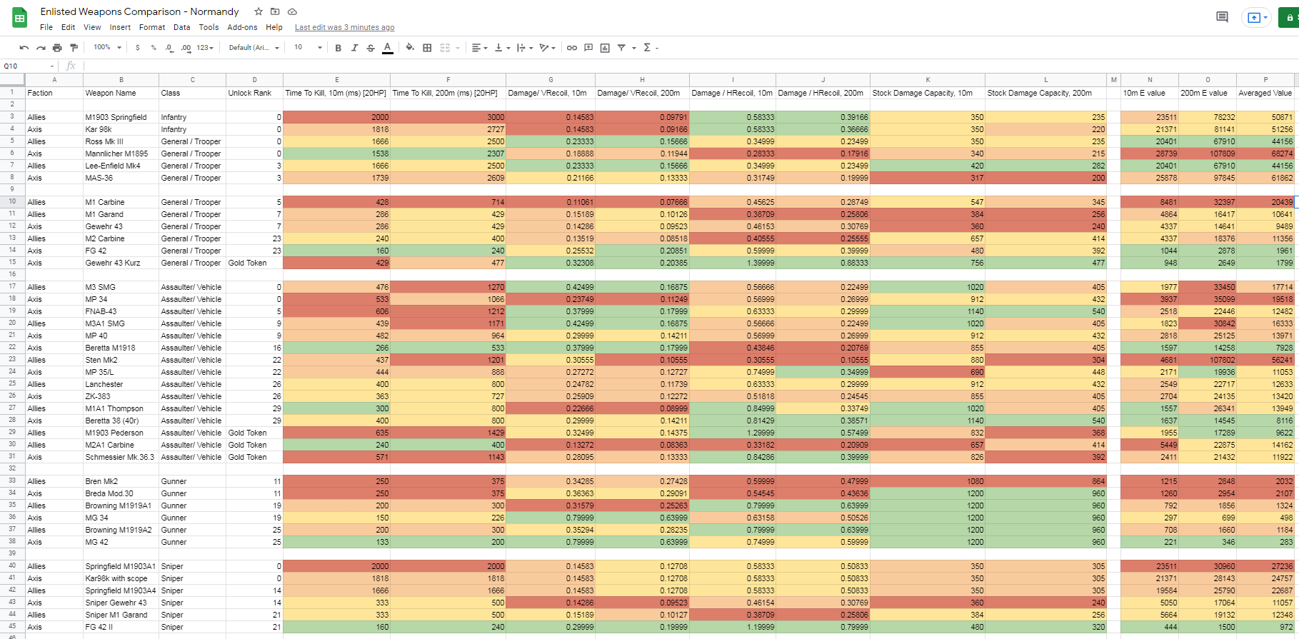Open the Edit menu
The height and width of the screenshot is (639, 1299).
[68, 27]
